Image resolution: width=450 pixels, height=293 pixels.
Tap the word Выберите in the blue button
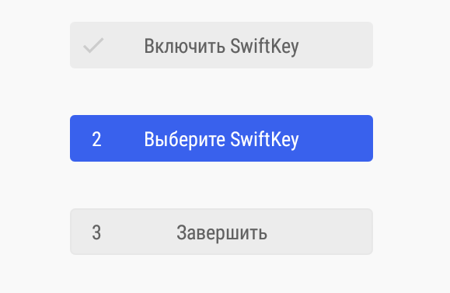pyautogui.click(x=184, y=139)
